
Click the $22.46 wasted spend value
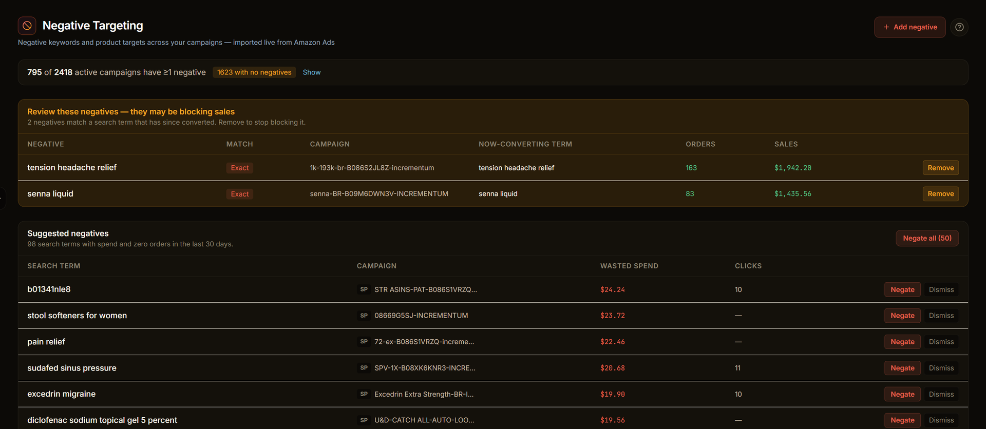click(x=613, y=342)
